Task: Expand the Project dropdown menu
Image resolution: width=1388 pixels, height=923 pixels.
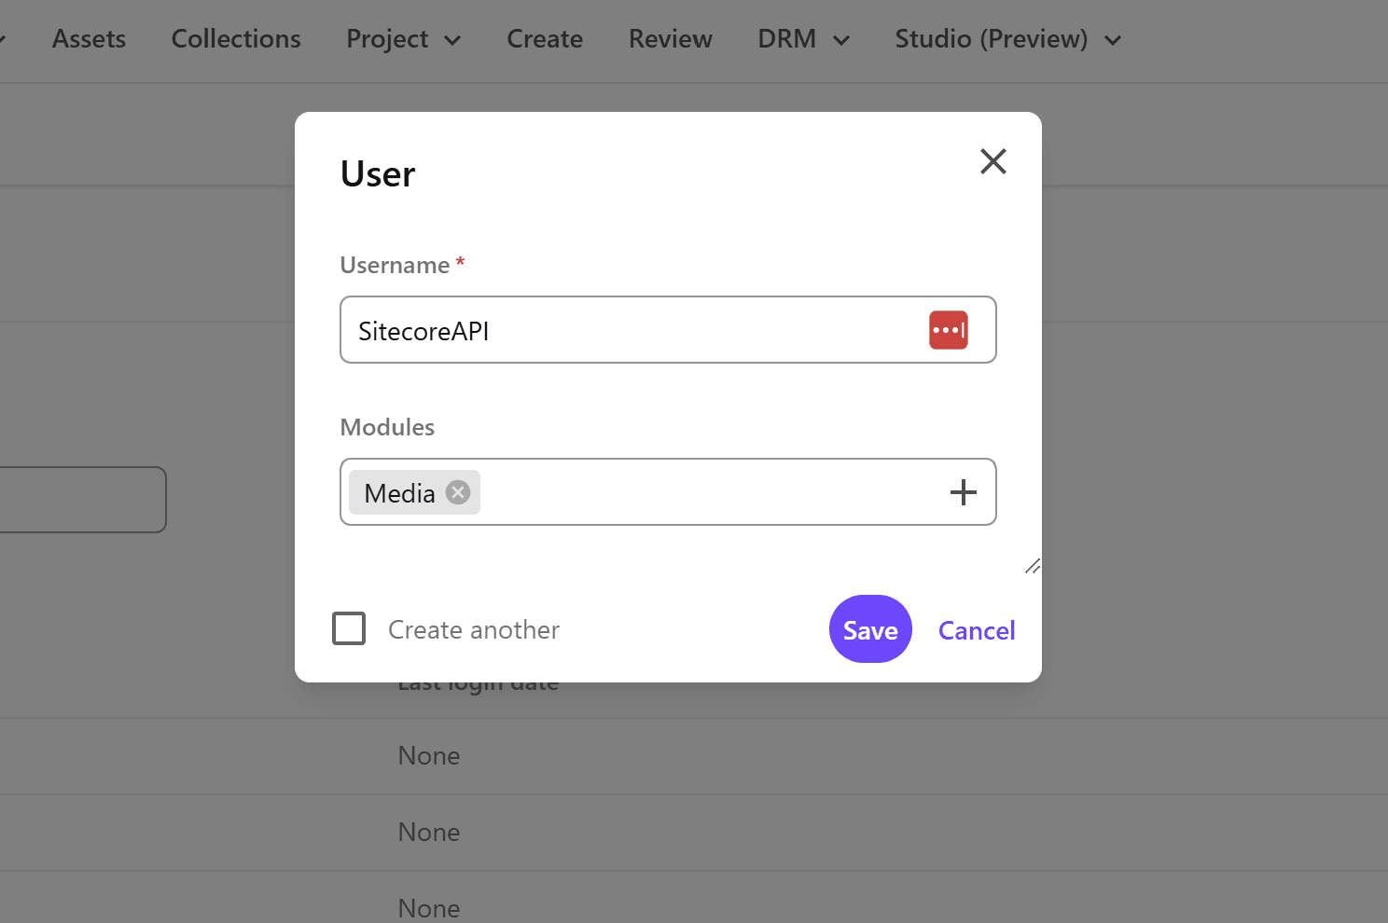Action: 403,39
